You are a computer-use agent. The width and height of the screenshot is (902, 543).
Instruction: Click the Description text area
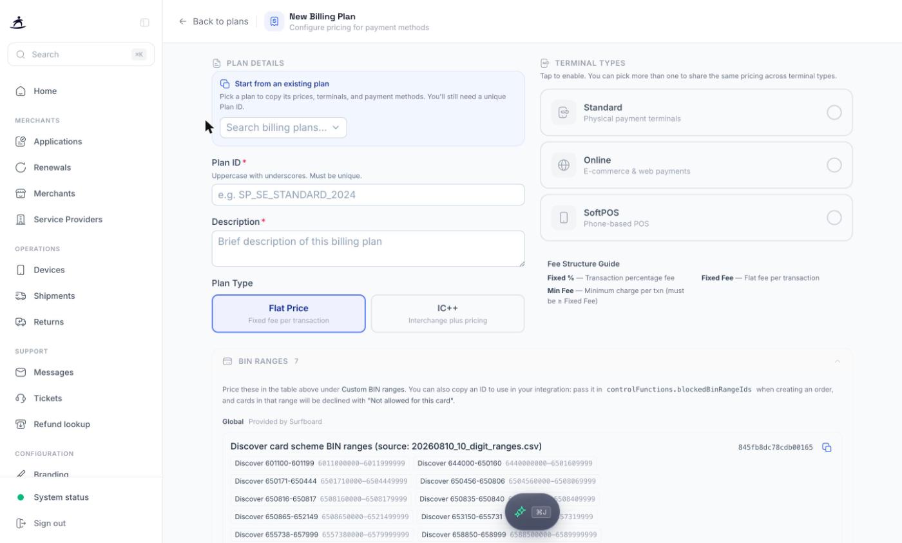coord(368,249)
